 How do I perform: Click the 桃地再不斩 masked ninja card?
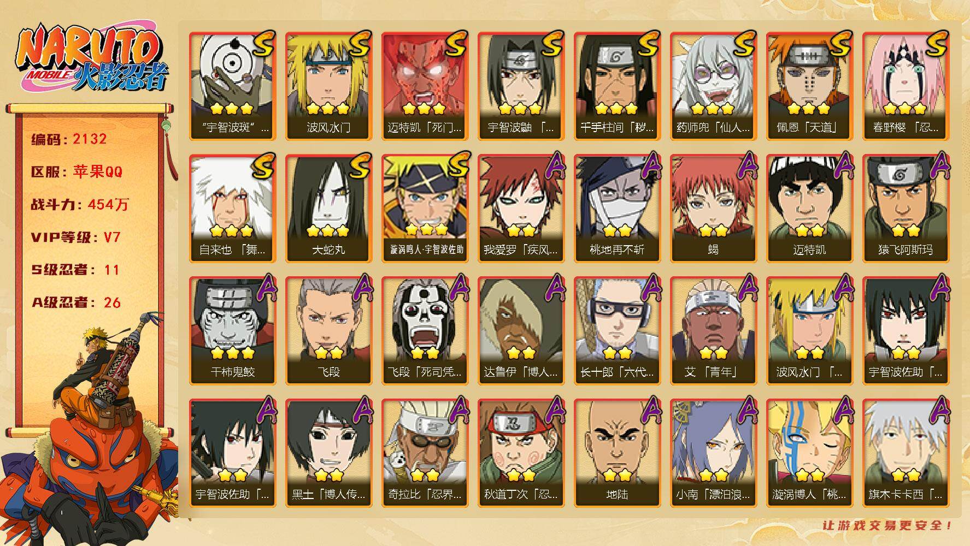(x=617, y=209)
